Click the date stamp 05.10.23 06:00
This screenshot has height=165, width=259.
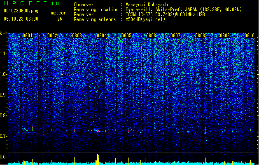pos(21,19)
